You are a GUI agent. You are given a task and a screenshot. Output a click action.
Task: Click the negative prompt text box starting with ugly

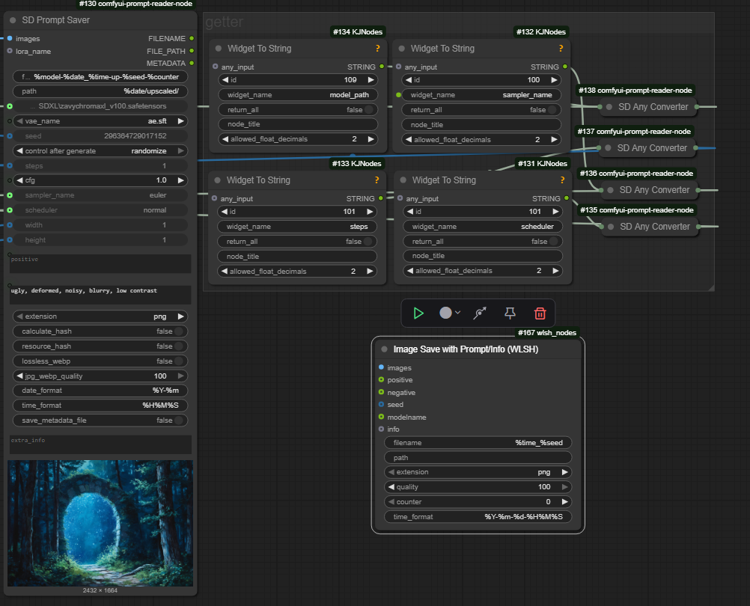pos(100,295)
